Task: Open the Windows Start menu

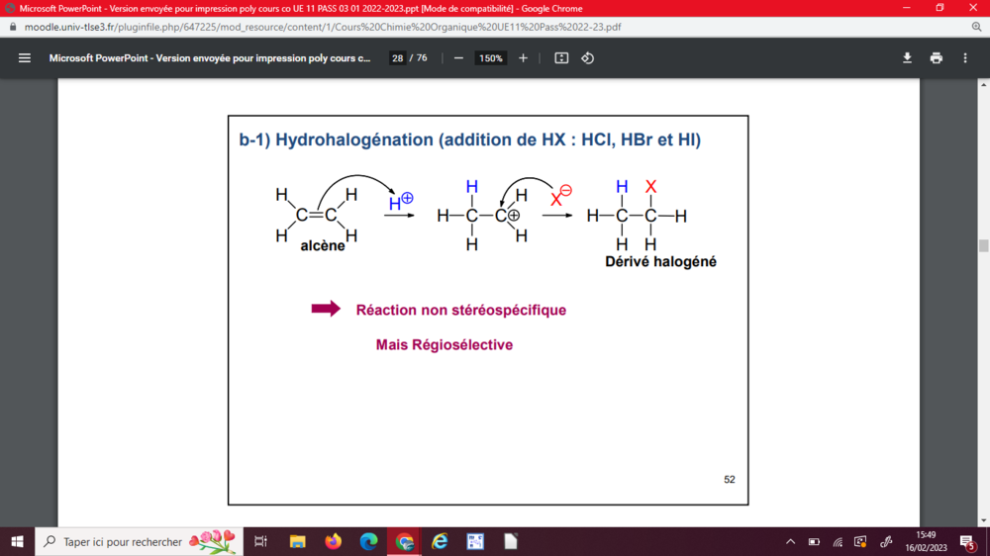Action: click(x=17, y=541)
